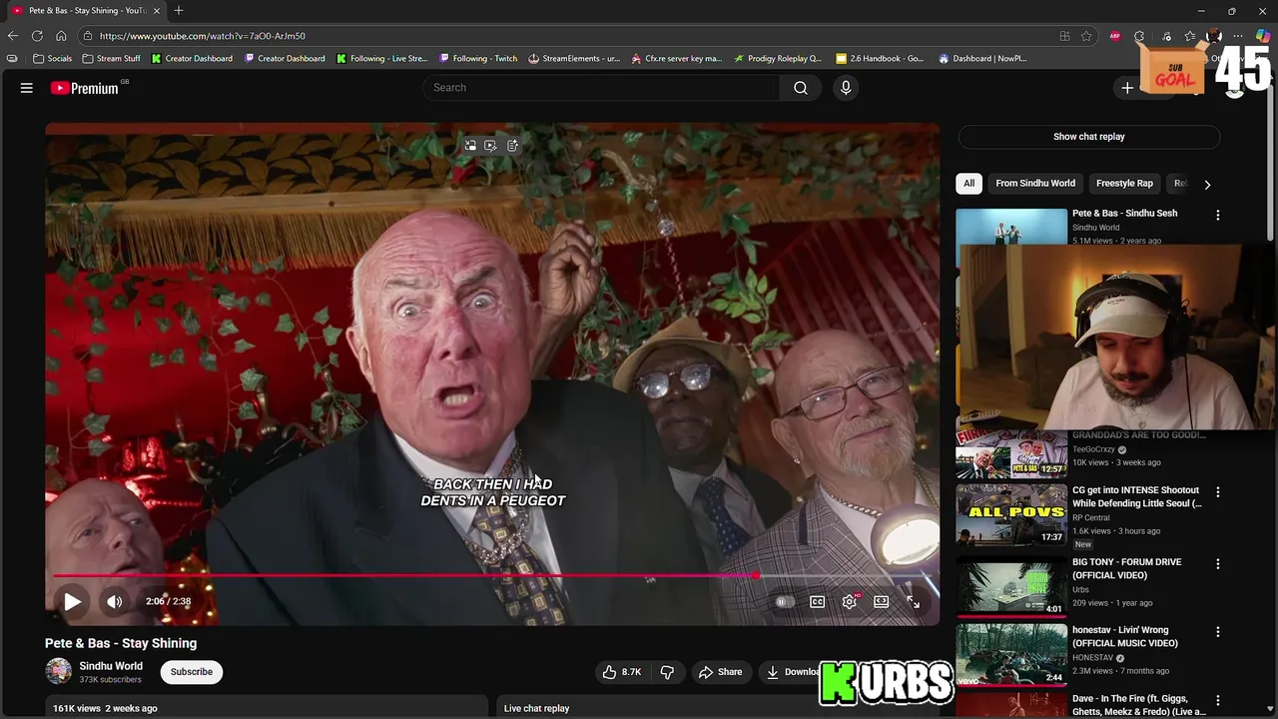Image resolution: width=1278 pixels, height=719 pixels.
Task: Open 'Pete & Bas - Sindhu Sesh' title
Action: pos(1124,214)
